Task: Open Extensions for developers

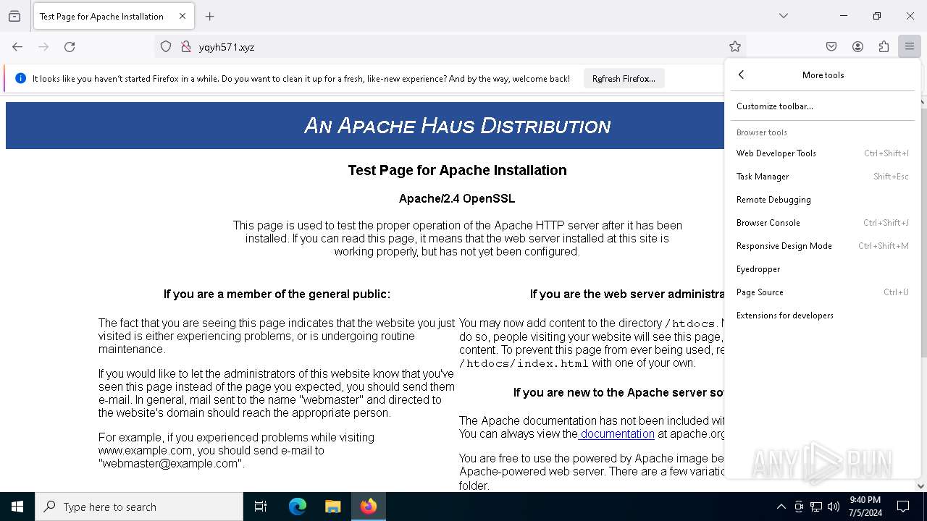Action: [823, 315]
